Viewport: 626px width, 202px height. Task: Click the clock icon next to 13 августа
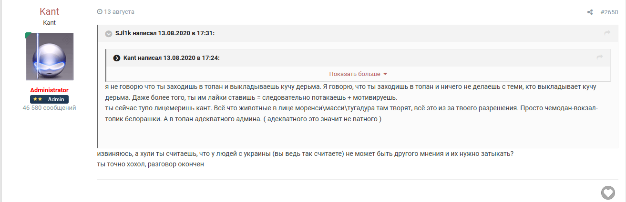pyautogui.click(x=99, y=11)
